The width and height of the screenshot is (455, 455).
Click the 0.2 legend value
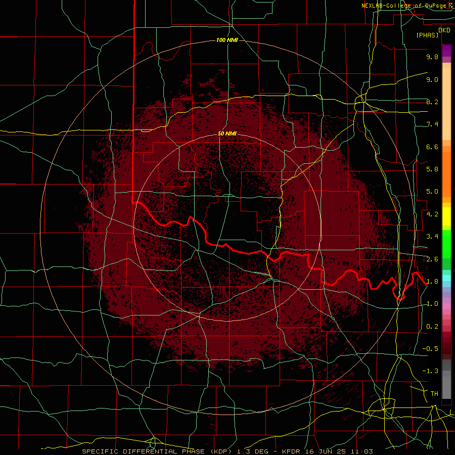[432, 327]
